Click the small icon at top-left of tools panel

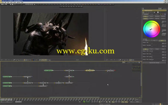point(143,9)
